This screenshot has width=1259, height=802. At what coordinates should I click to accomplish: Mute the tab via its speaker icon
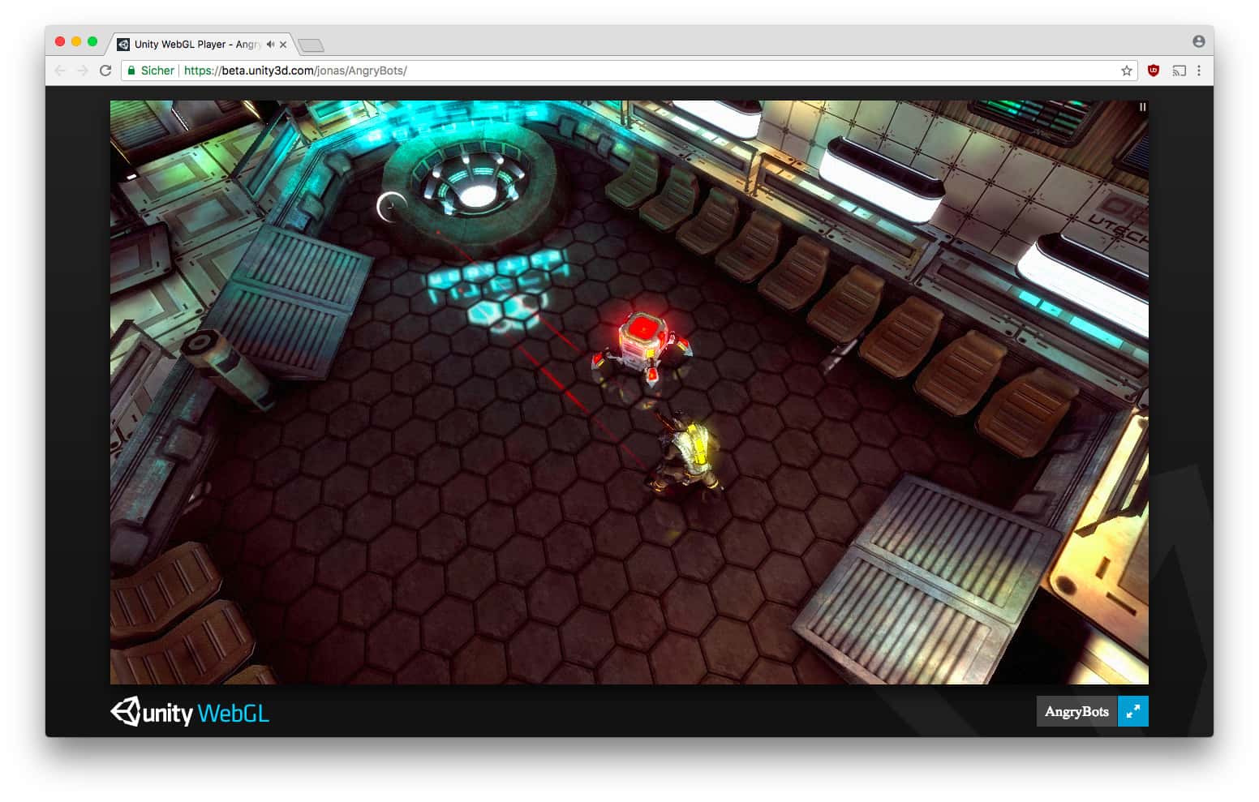tap(270, 45)
